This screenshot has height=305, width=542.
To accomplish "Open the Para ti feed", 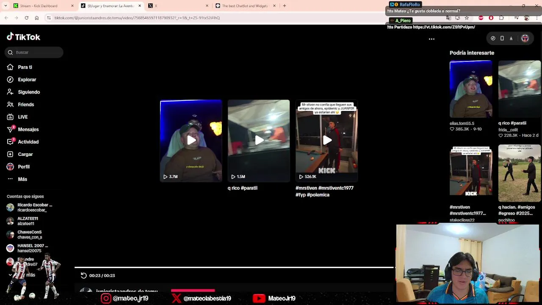I will pos(25,67).
